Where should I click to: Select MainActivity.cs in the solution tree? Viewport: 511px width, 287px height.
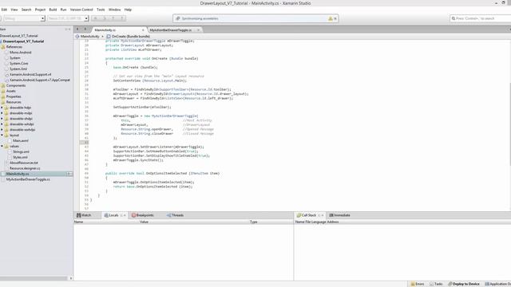[18, 174]
